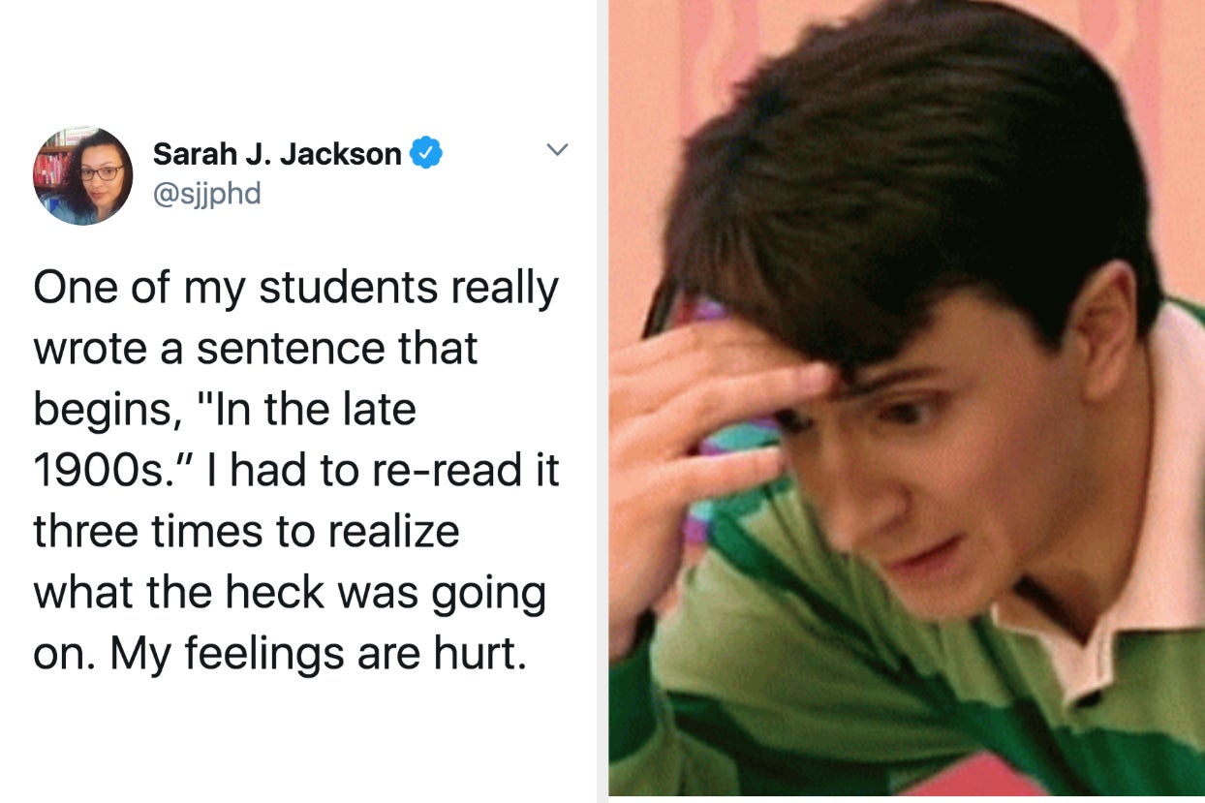Click the line "what the heck was going"

pyautogui.click(x=291, y=594)
